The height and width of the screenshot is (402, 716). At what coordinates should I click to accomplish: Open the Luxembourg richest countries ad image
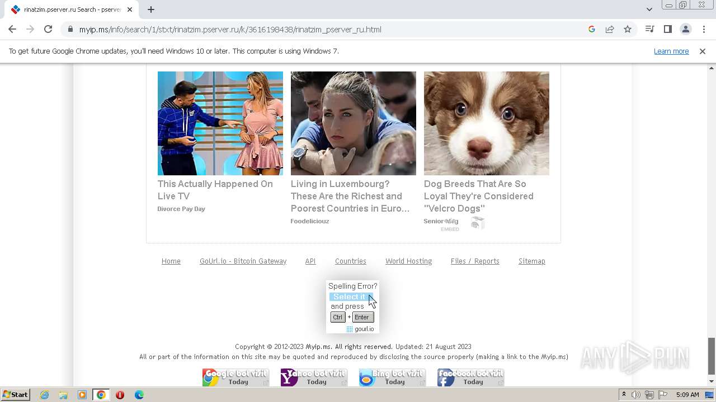[354, 123]
